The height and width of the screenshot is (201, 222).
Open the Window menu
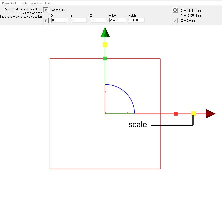tap(36, 3)
